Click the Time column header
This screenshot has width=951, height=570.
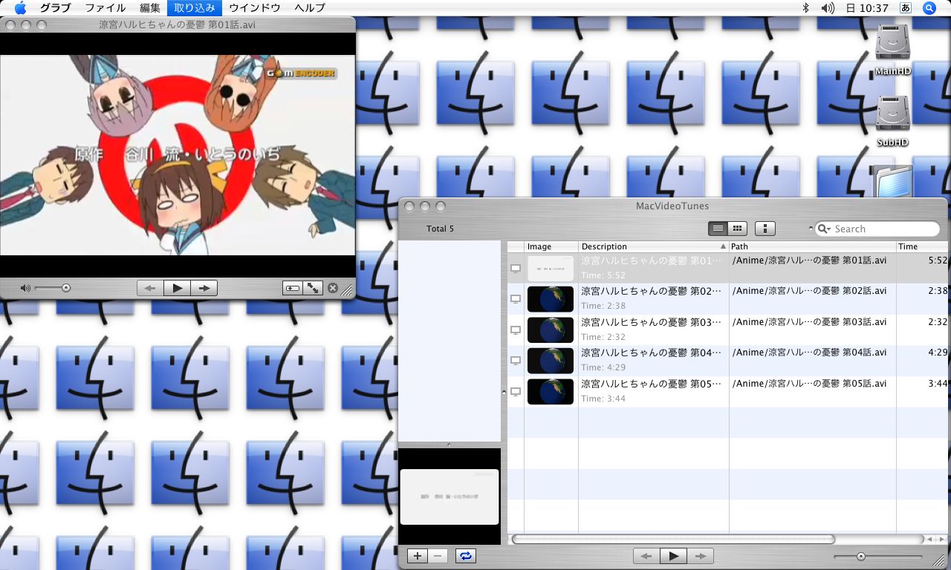921,246
